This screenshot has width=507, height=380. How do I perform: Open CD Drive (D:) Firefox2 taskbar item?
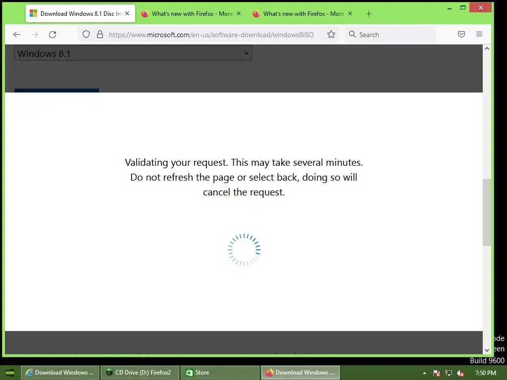tap(140, 373)
